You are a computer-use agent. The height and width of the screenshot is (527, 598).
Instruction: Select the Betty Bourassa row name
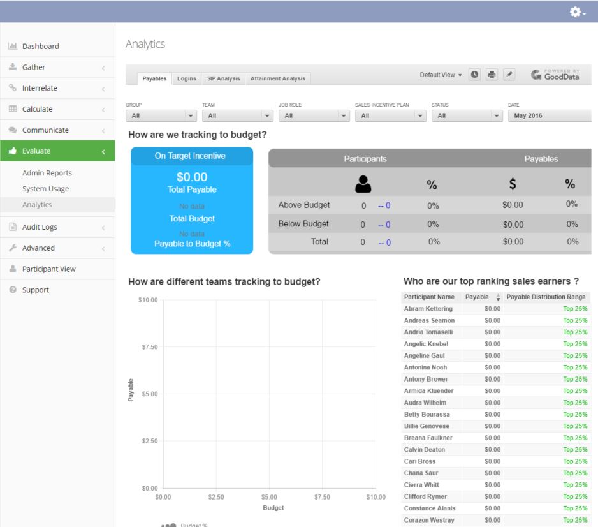click(427, 414)
